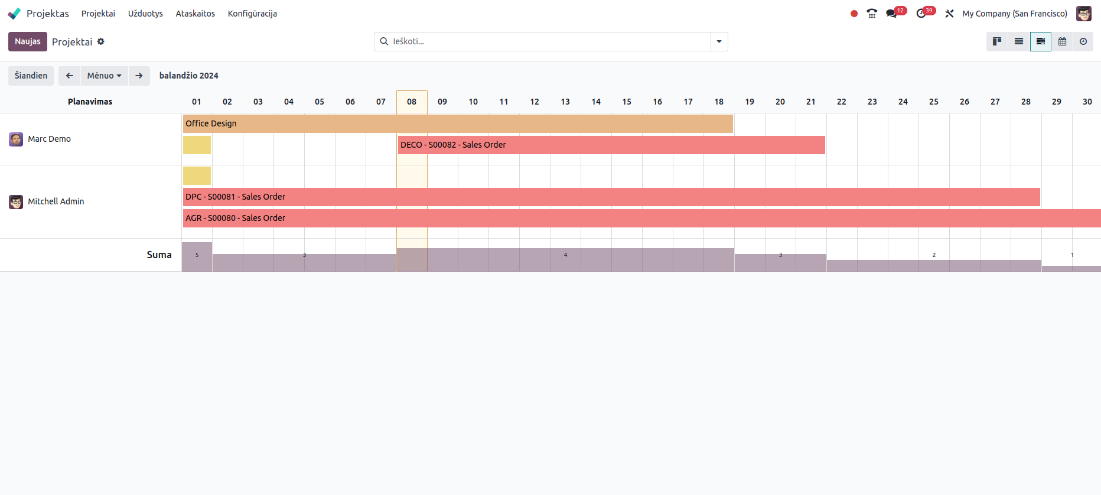Click the Šiandien button
1101x495 pixels.
(31, 76)
